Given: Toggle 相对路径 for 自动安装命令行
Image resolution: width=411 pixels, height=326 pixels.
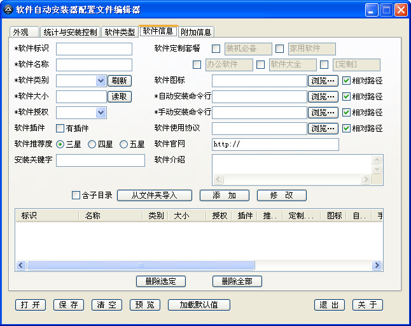Looking at the screenshot, I should [x=347, y=97].
